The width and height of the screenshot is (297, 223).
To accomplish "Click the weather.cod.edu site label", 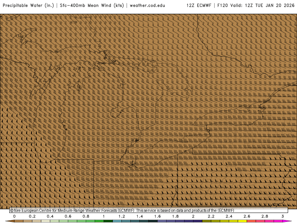I will (147, 6).
